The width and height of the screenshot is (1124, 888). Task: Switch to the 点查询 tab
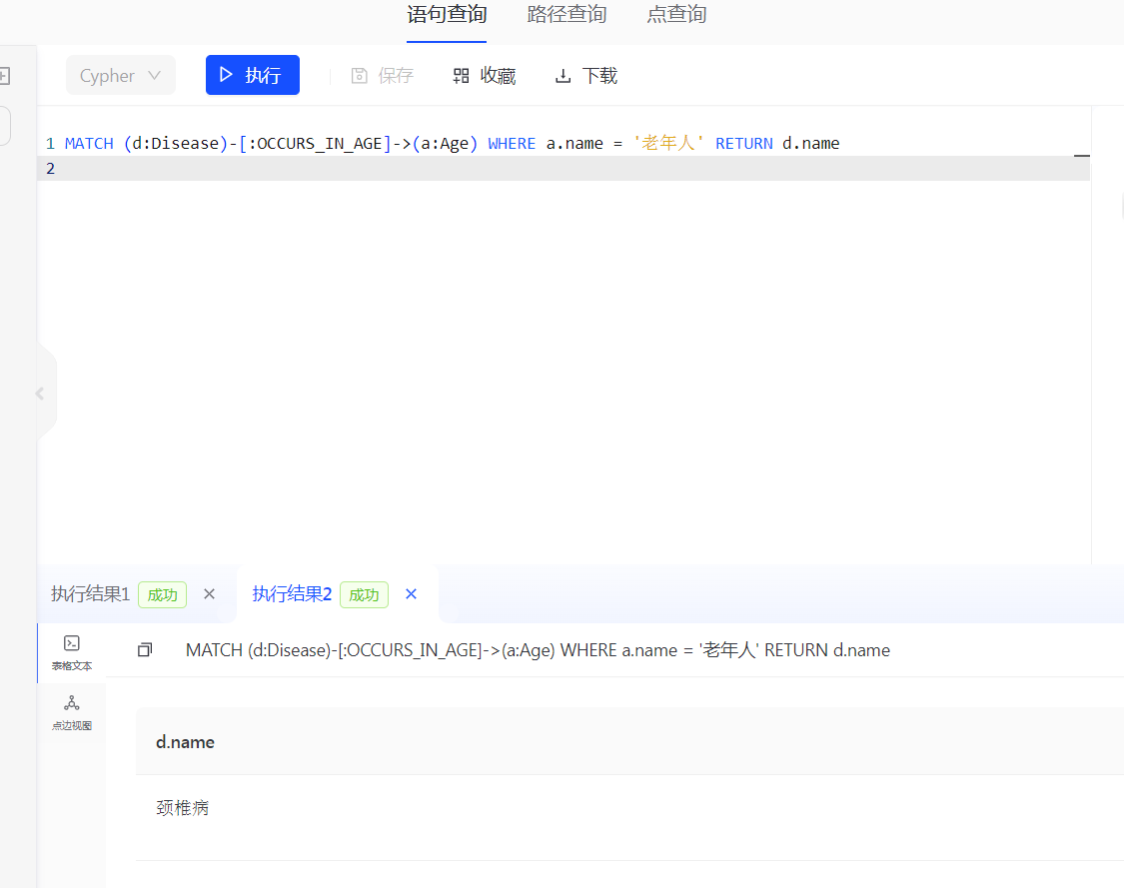tap(675, 15)
